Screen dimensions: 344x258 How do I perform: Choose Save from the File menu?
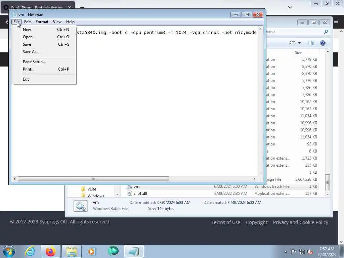coord(44,44)
